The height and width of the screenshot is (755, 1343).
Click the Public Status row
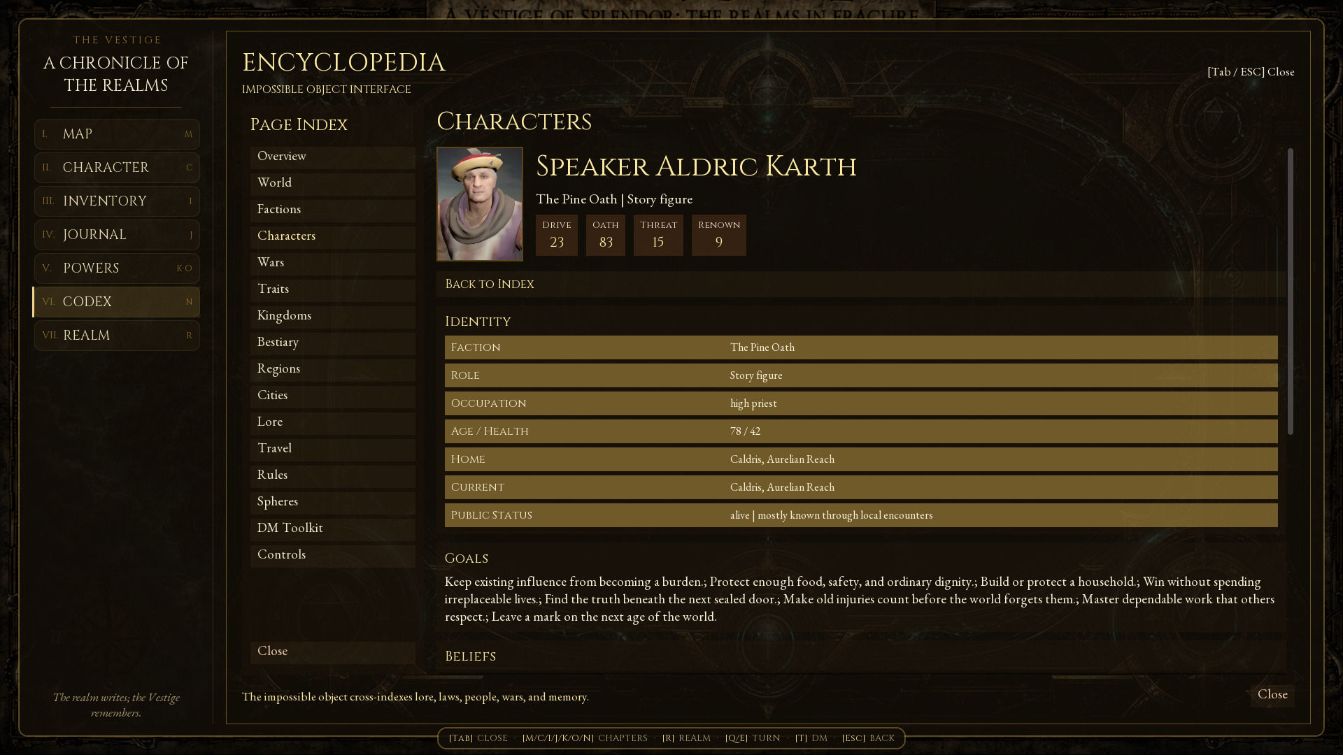point(861,515)
